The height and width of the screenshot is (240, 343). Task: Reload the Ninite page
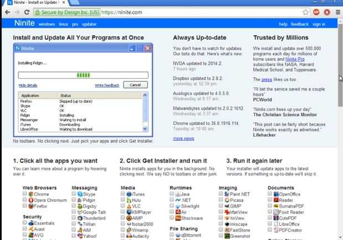click(27, 12)
